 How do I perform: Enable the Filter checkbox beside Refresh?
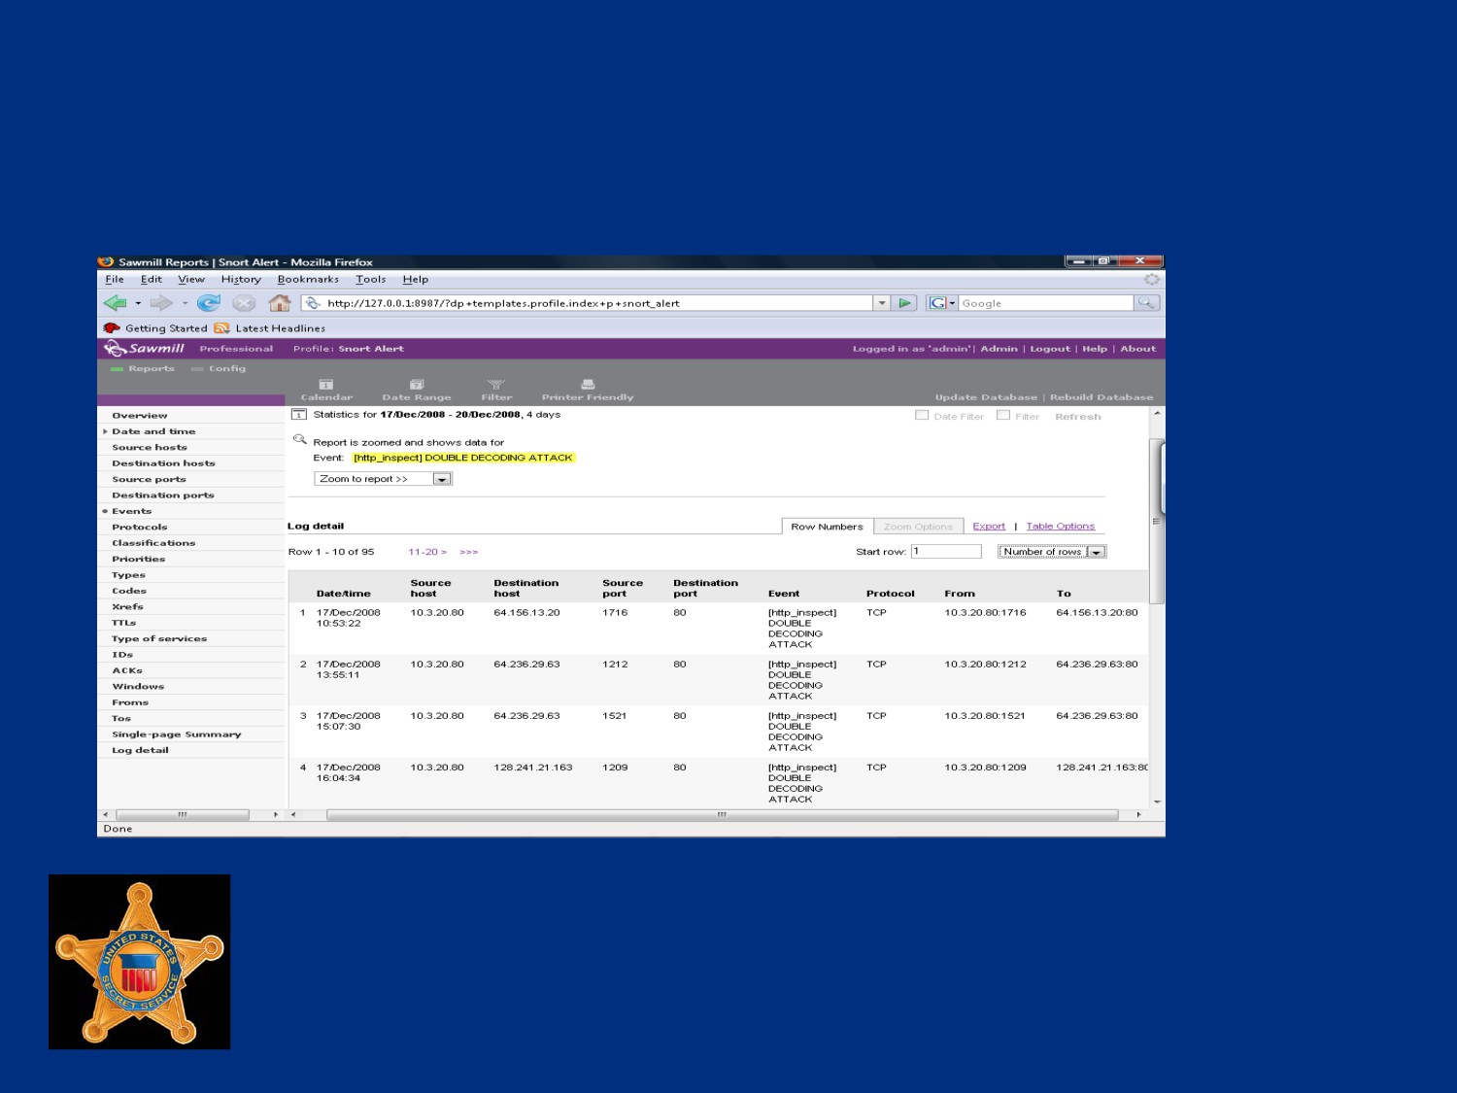tap(1003, 415)
